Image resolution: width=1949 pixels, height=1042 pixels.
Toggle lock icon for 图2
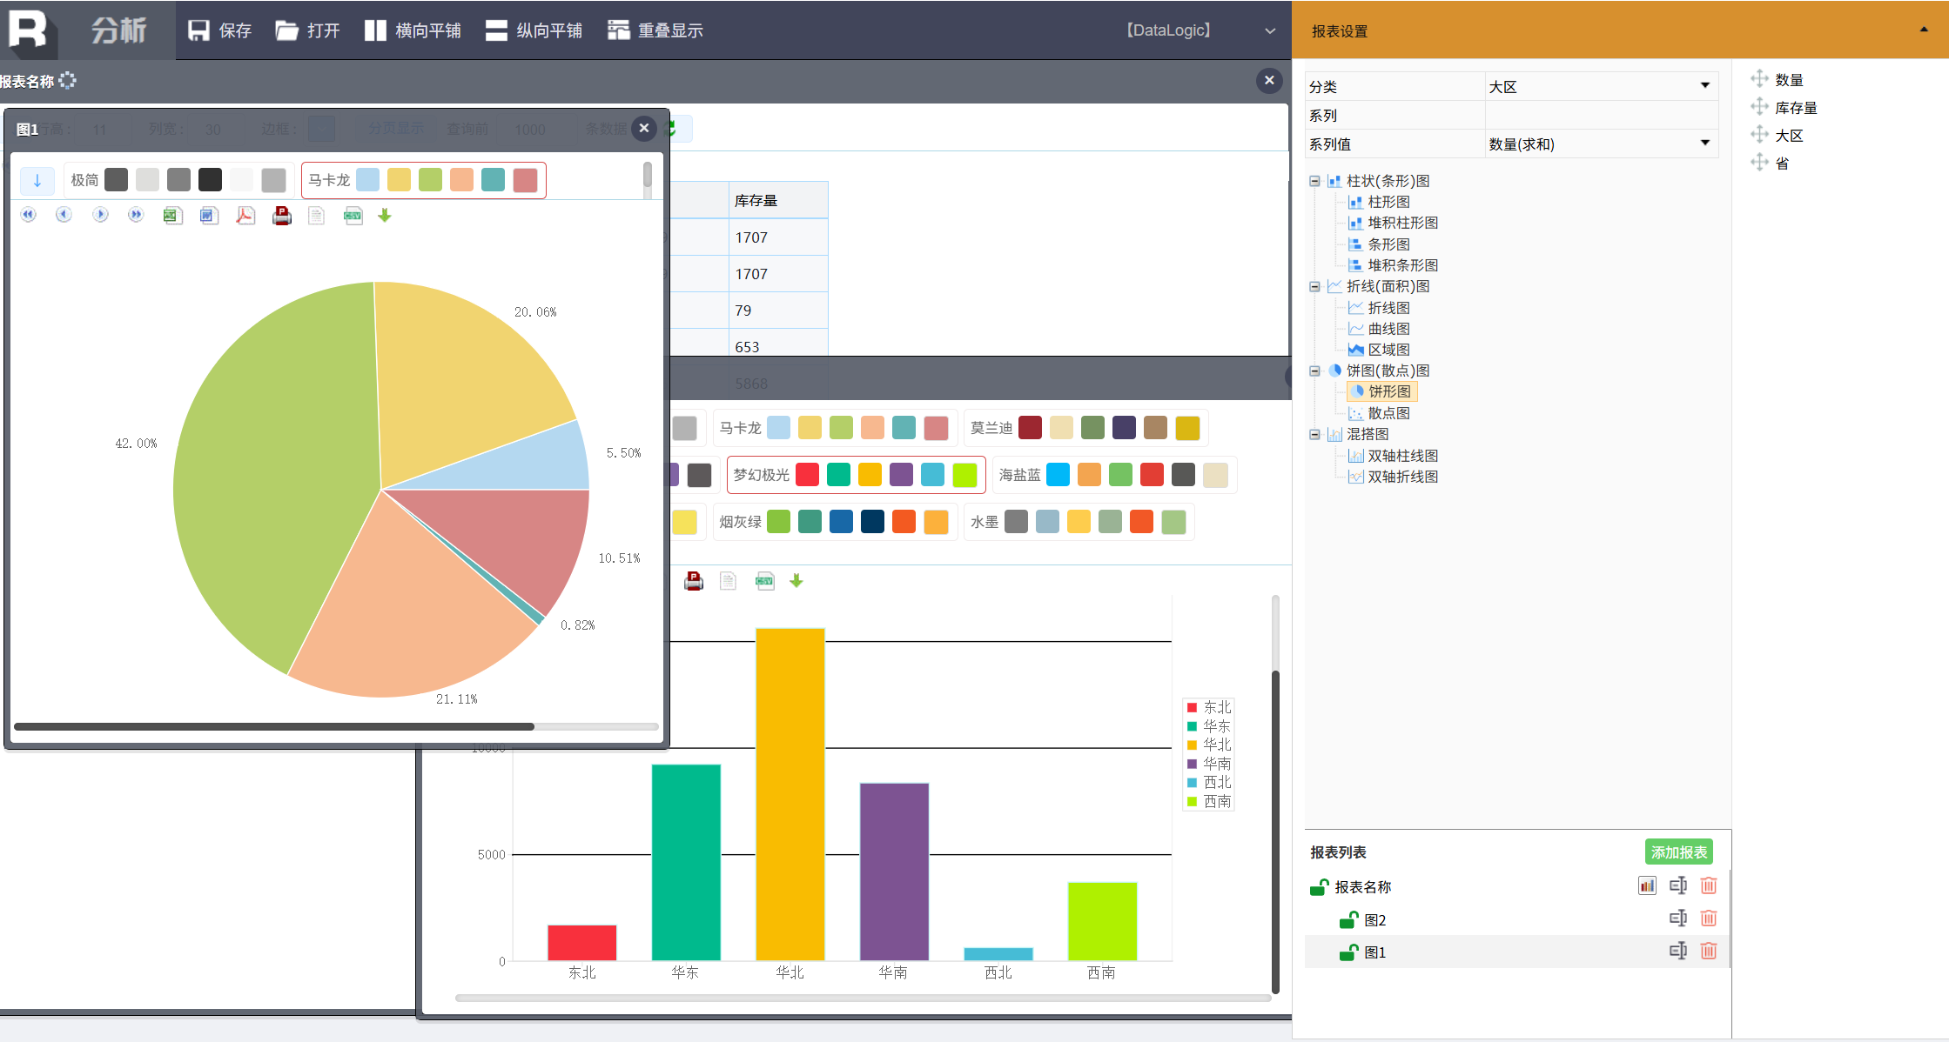1348,919
